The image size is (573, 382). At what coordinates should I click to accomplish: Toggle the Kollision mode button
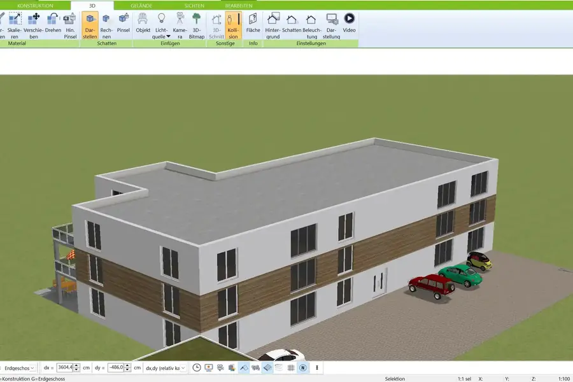click(x=233, y=25)
